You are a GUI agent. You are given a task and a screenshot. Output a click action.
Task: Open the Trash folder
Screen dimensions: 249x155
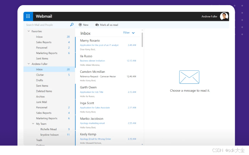(49, 140)
